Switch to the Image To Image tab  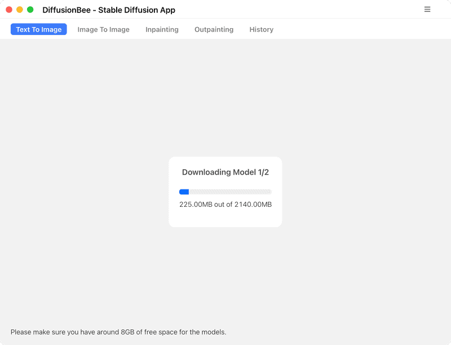103,29
